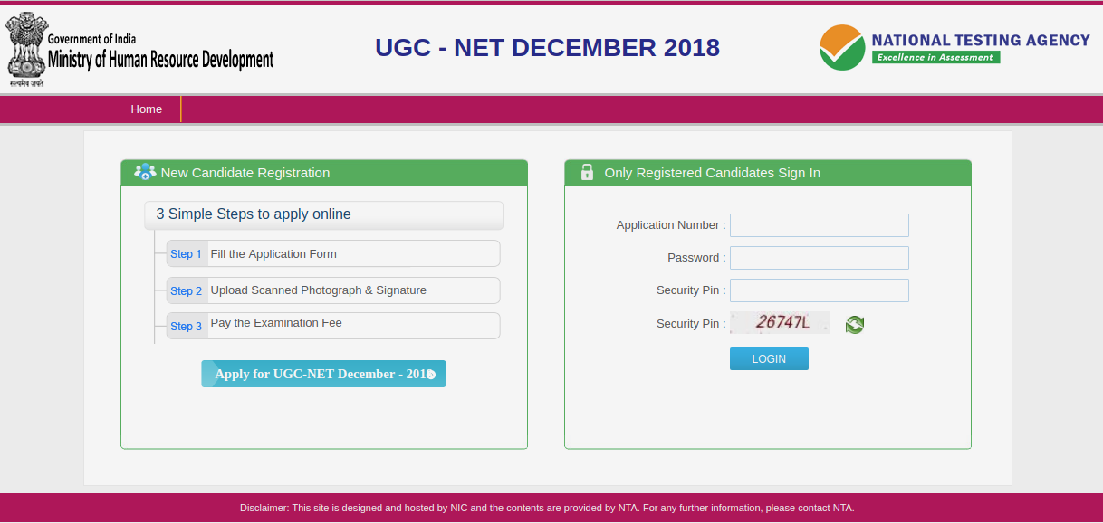The height and width of the screenshot is (523, 1103).
Task: Select the Step 3 badge
Action: tap(186, 326)
